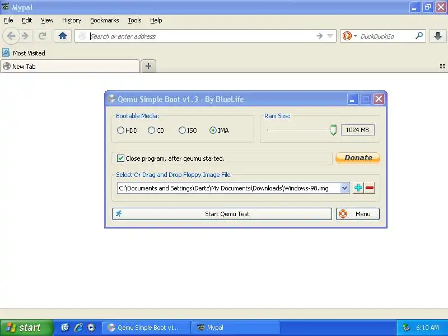Go to the Mypal home page
This screenshot has height=336, width=448.
click(63, 36)
